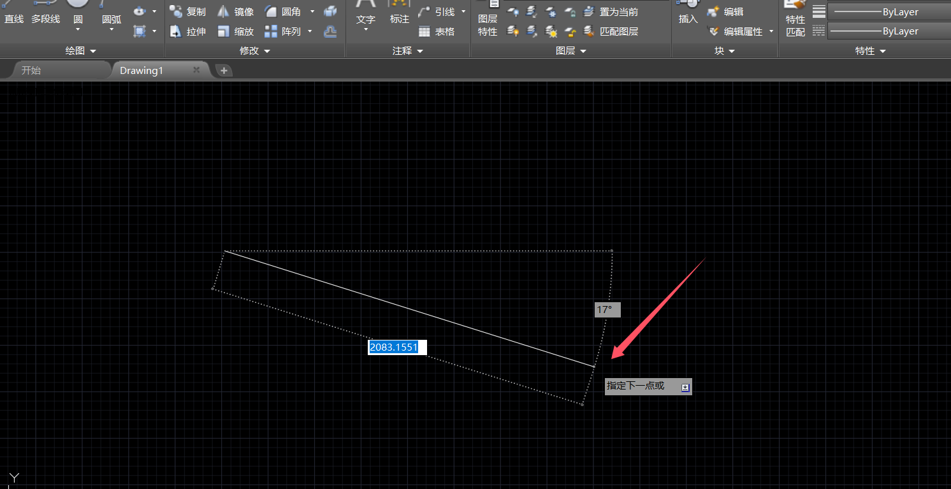Click the 2083.1551 length input field
The image size is (951, 489).
tap(397, 347)
